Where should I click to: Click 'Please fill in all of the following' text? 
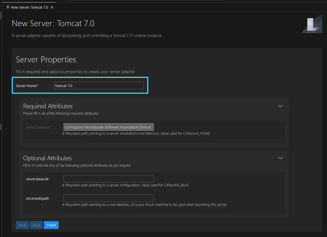coord(61,113)
